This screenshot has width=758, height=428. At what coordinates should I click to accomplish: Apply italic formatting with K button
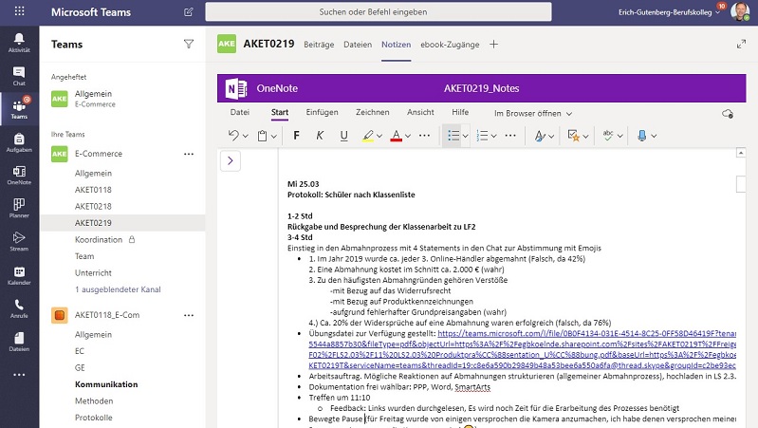pos(320,136)
